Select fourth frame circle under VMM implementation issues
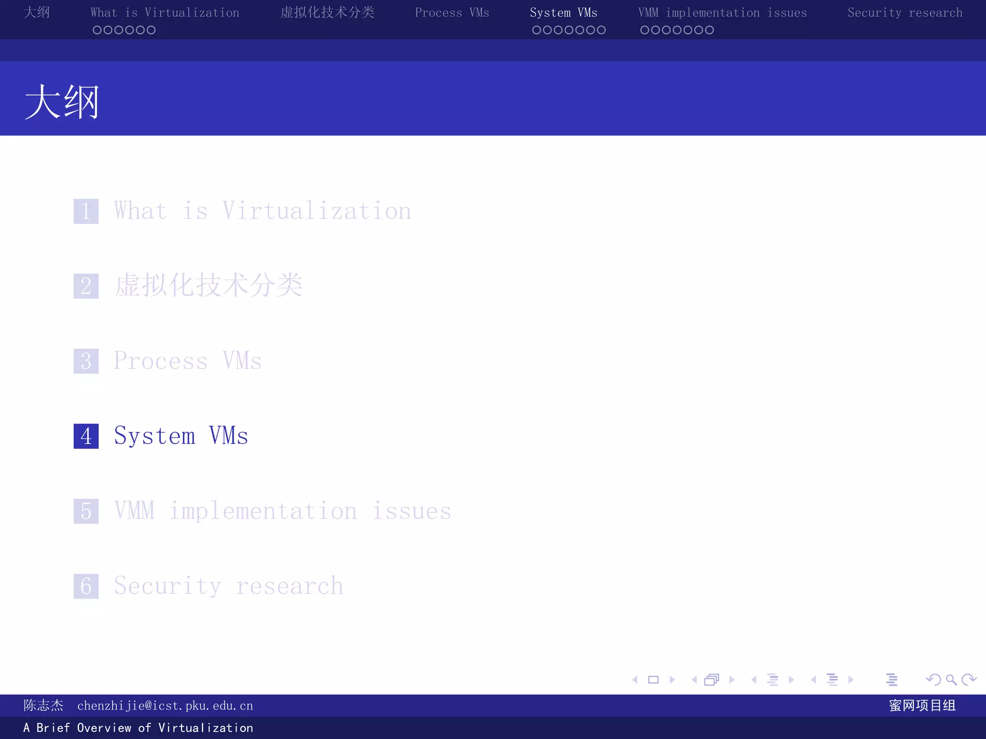 677,30
